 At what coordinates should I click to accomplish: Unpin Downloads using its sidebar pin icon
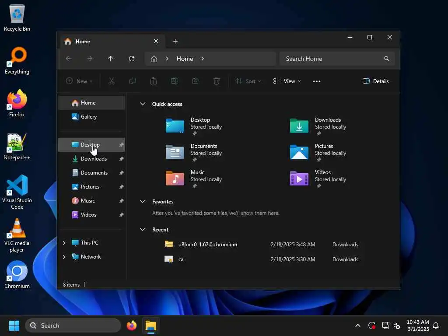click(x=122, y=159)
